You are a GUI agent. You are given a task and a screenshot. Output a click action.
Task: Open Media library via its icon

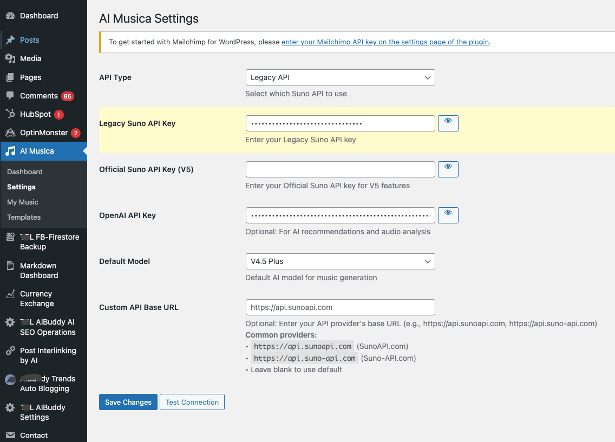10,58
